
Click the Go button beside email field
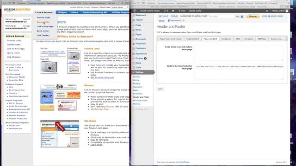pos(237,17)
